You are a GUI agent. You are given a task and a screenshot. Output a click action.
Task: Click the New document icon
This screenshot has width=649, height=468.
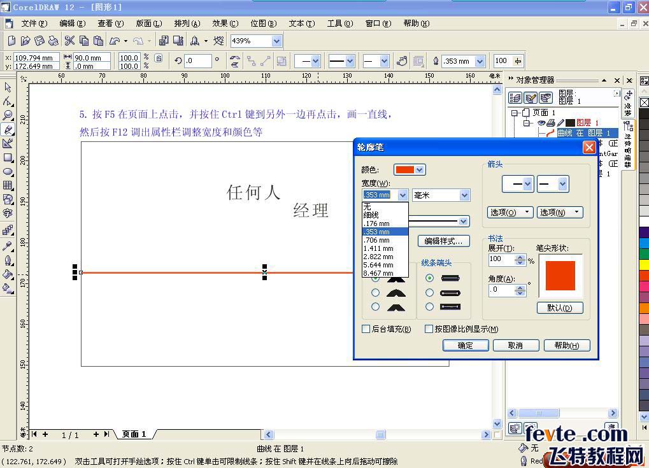click(x=11, y=41)
